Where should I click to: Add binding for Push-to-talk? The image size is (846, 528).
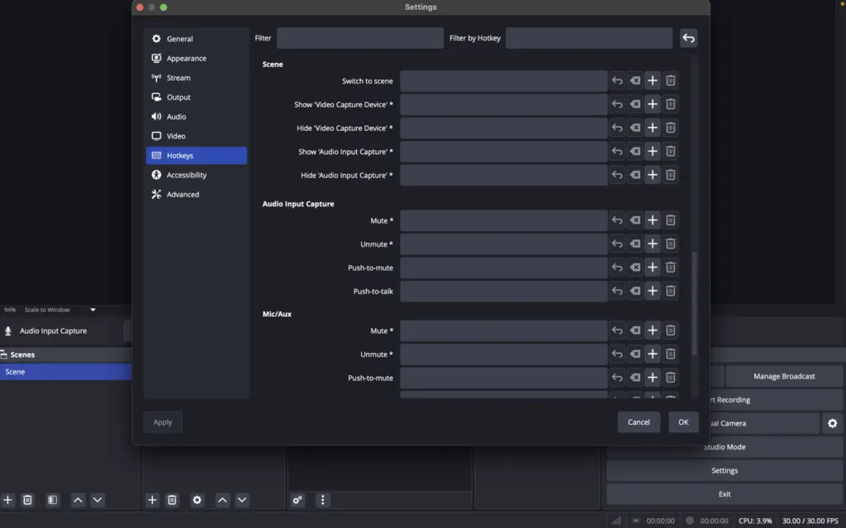[653, 291]
